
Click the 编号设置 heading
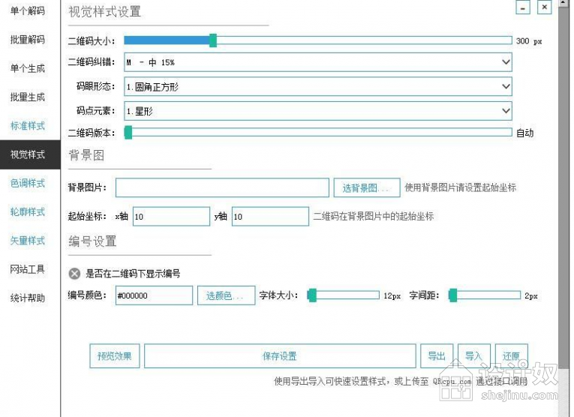click(92, 241)
